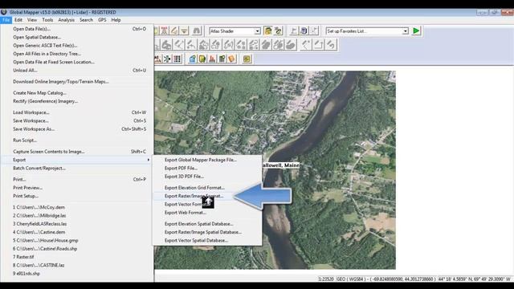Click the Hallowell, Maine map label

tap(281, 165)
